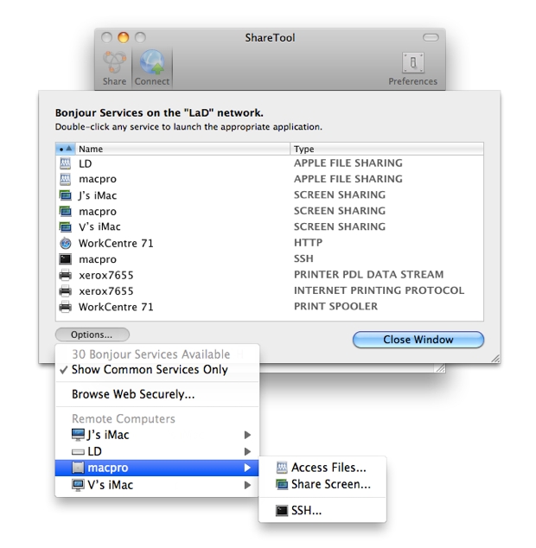
Task: Select J's iMac name in the services list
Action: (x=98, y=195)
